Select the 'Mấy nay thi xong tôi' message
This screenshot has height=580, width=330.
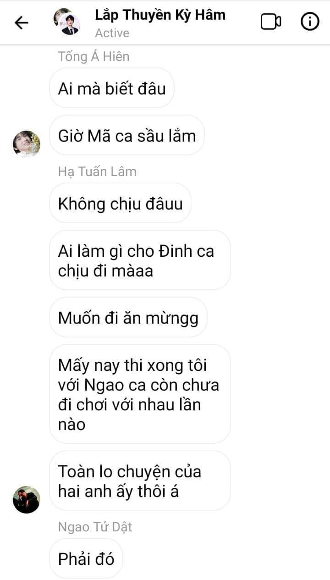pos(140,394)
